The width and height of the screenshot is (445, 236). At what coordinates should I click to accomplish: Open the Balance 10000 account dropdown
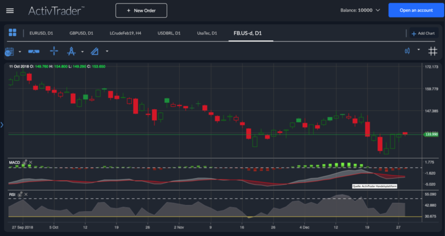click(360, 10)
